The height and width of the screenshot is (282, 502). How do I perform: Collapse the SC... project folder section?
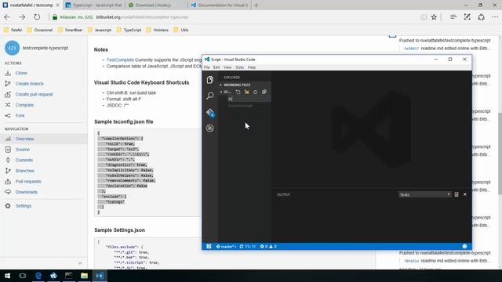[225, 92]
